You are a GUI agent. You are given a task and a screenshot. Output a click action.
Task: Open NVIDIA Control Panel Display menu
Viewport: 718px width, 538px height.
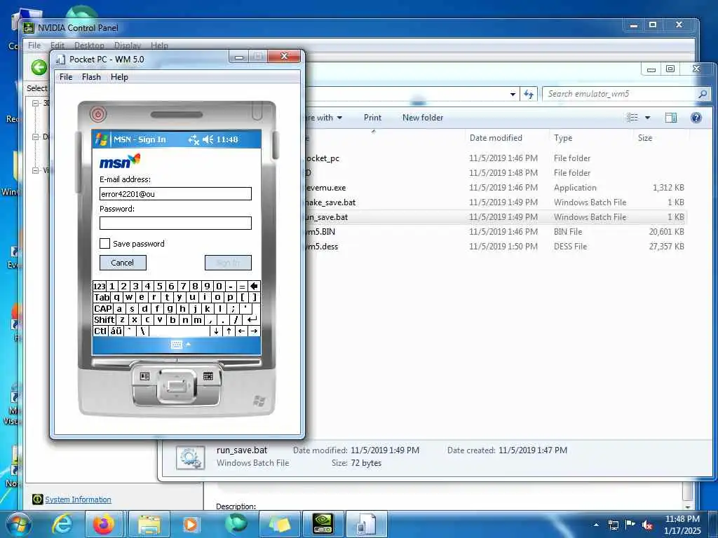[128, 46]
